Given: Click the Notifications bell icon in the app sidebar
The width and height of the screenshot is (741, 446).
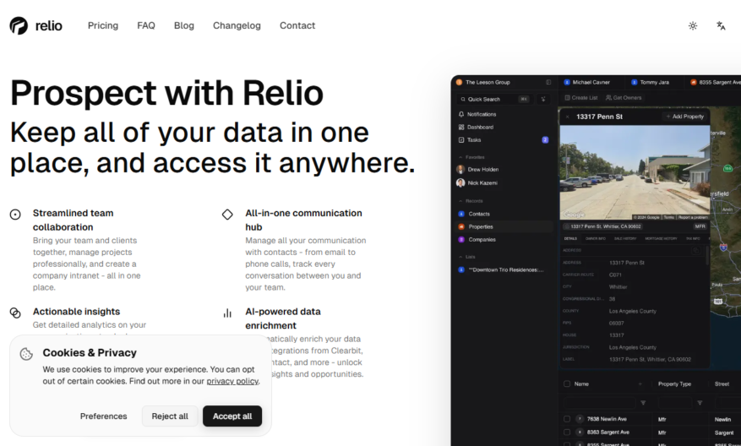Looking at the screenshot, I should tap(461, 114).
